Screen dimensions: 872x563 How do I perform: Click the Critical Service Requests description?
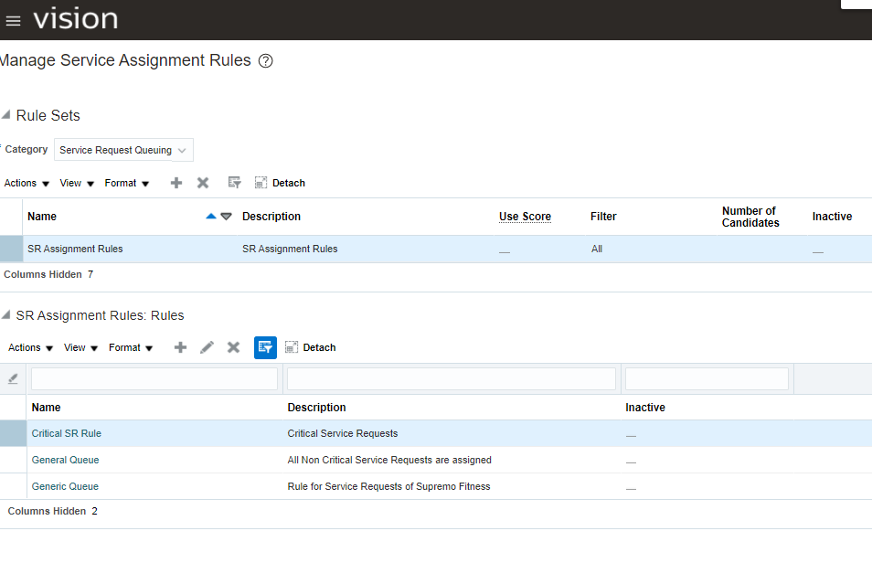click(343, 433)
